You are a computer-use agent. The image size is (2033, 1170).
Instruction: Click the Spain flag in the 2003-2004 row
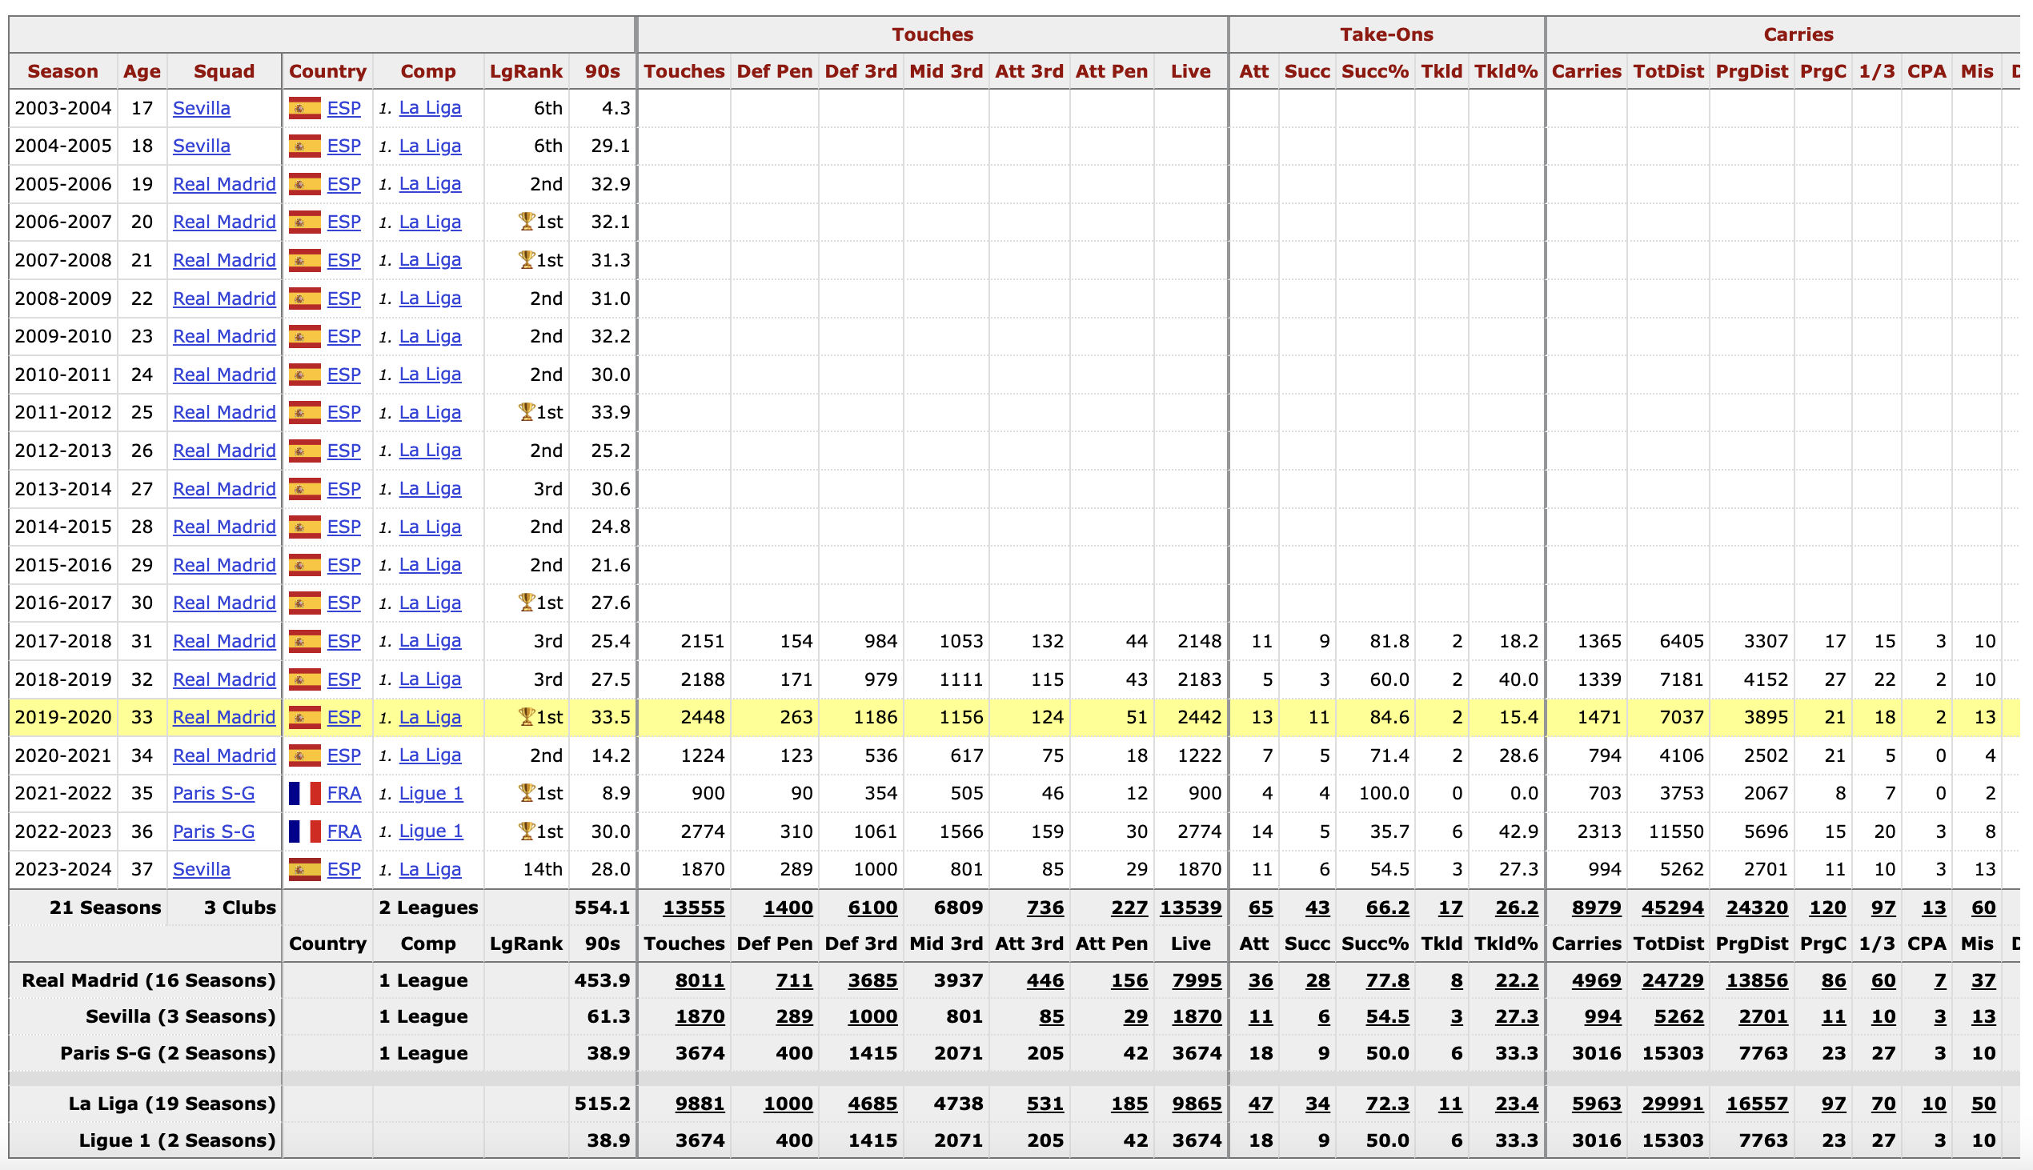[304, 109]
